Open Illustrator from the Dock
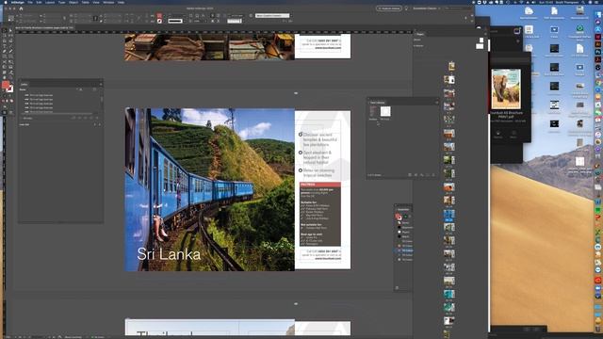This screenshot has height=339, width=603. coord(598,44)
